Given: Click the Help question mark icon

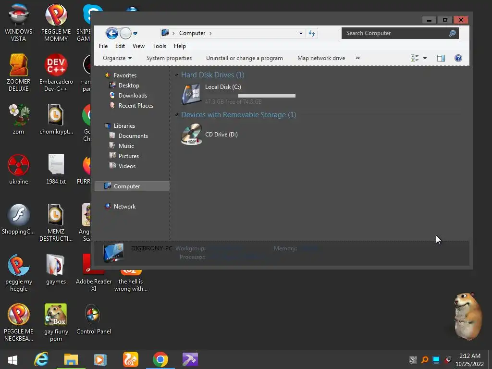Looking at the screenshot, I should [458, 58].
